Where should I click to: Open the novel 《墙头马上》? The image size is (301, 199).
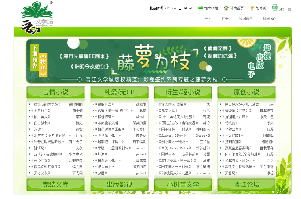pyautogui.click(x=104, y=167)
